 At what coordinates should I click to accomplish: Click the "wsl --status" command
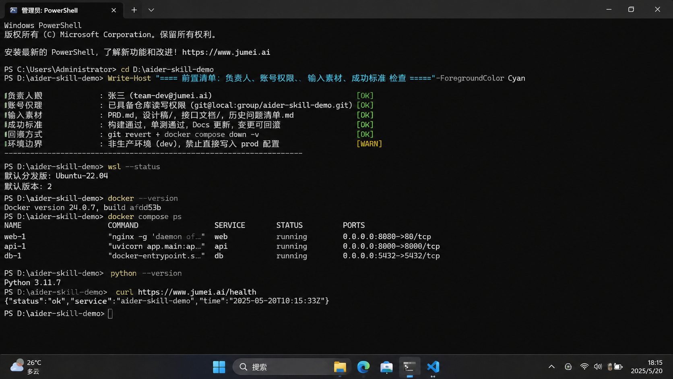134,167
